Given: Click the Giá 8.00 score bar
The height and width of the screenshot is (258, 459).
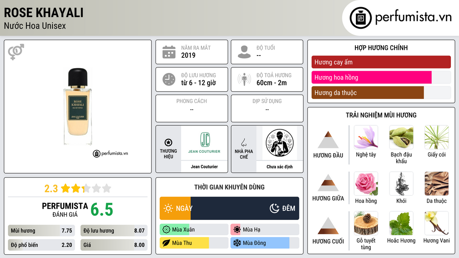Looking at the screenshot, I should [x=114, y=245].
